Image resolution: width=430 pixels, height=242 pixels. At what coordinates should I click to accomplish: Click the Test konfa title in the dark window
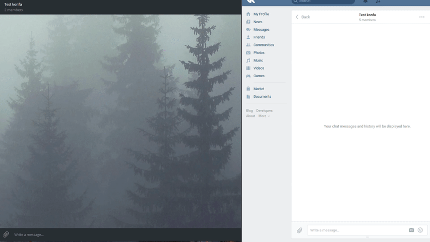pos(13,5)
